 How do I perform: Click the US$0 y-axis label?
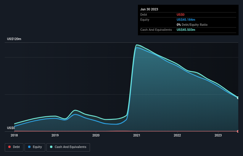point(11,128)
